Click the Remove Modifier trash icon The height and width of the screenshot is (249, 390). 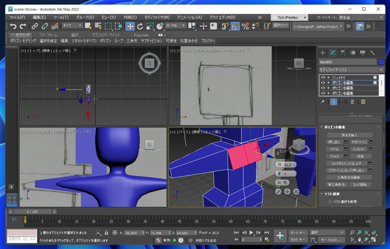[352, 102]
